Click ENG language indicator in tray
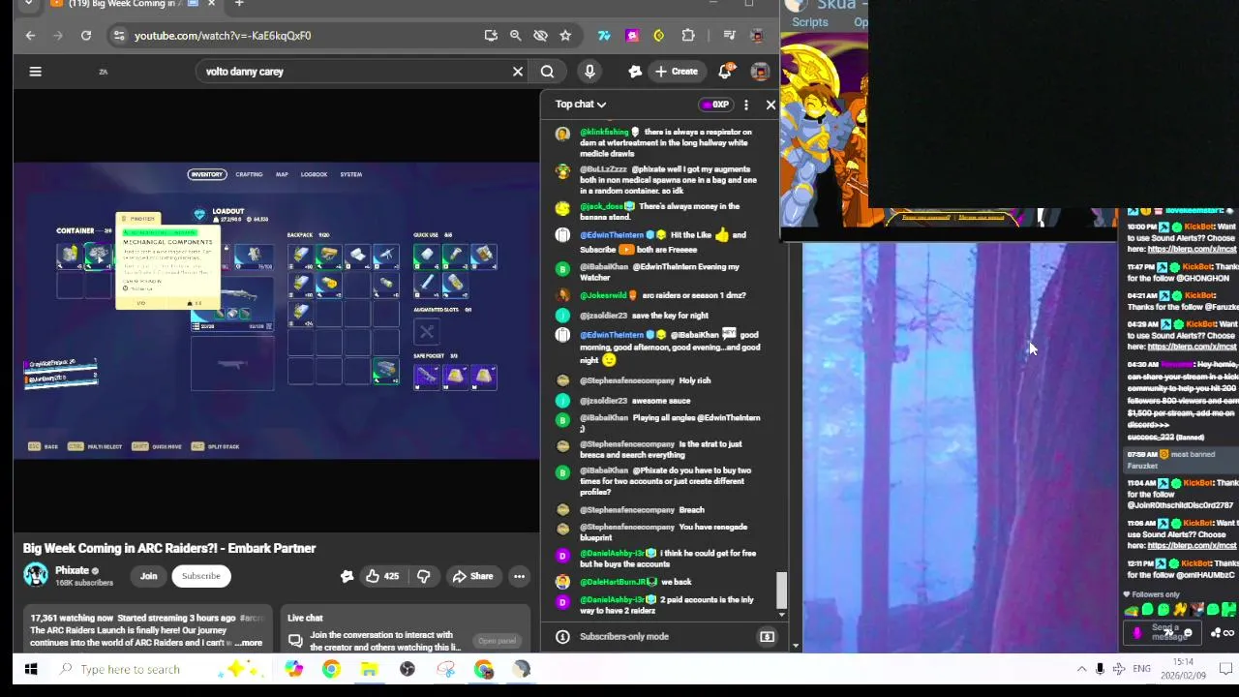The width and height of the screenshot is (1239, 697). coord(1141,669)
